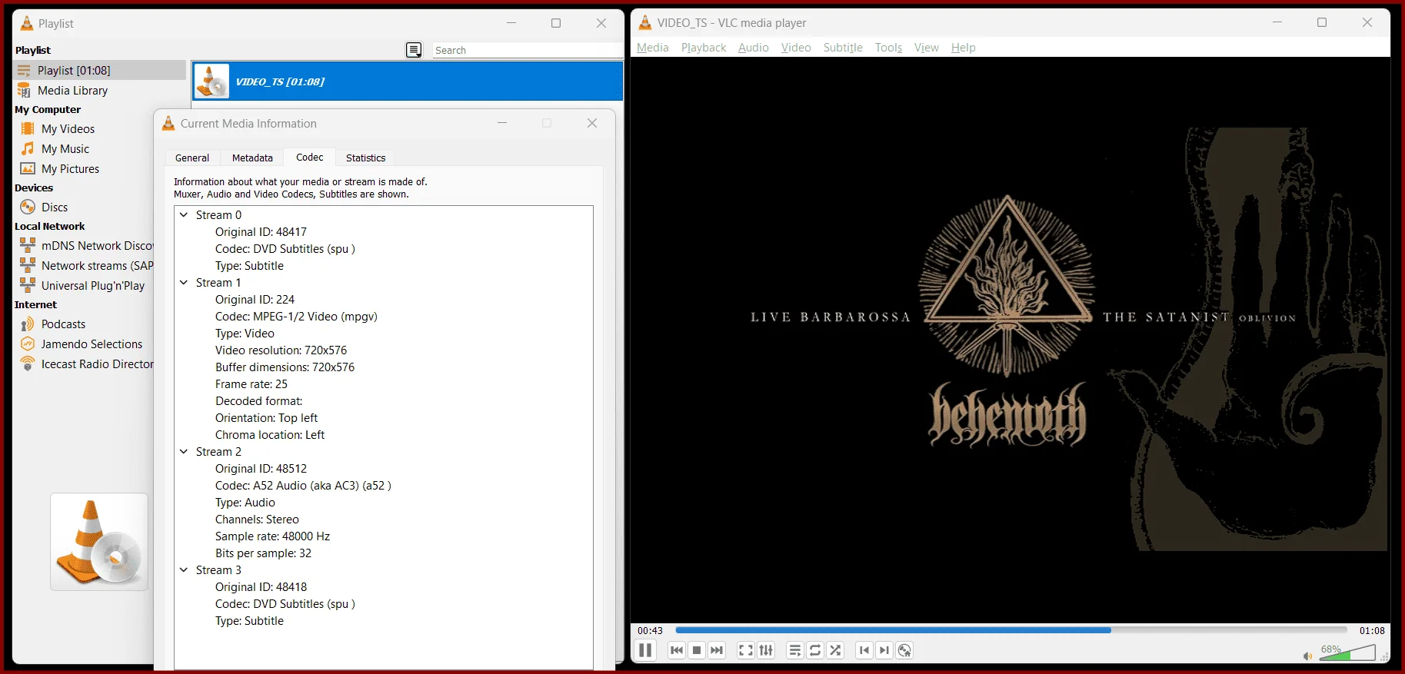This screenshot has width=1405, height=674.
Task: Collapse Stream 3 in codec tree
Action: [x=184, y=570]
